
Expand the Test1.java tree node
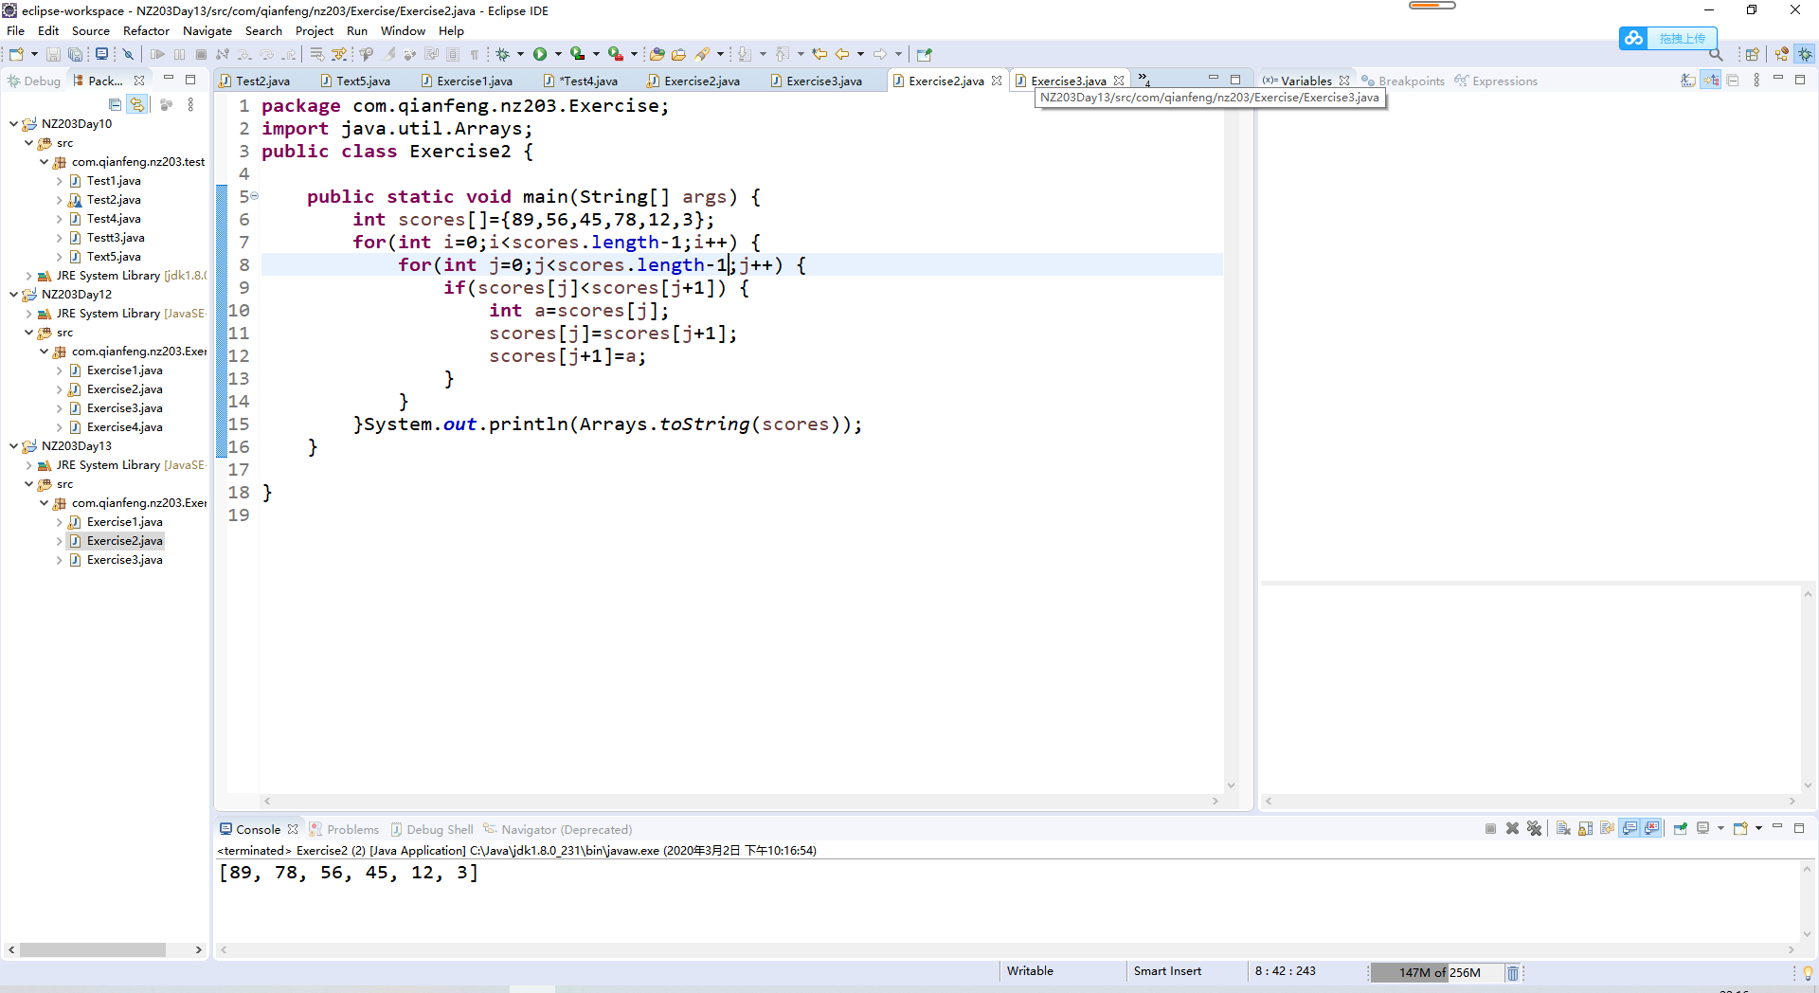(59, 180)
